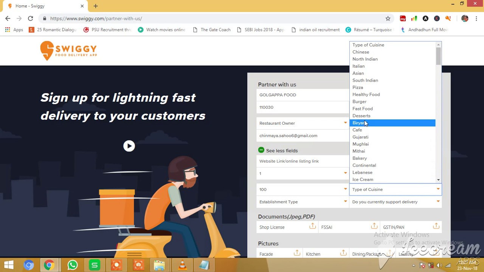Screen dimensions: 484x272
Task: Pick Healthy Food from cuisine list
Action: tap(392, 94)
